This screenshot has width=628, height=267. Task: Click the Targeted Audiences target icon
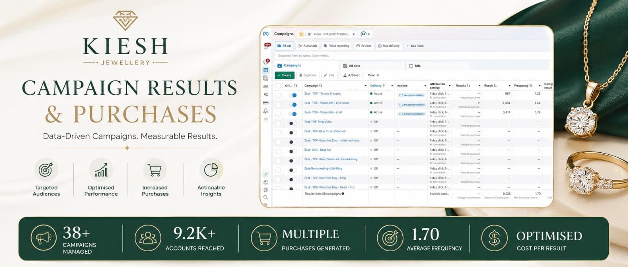46,170
